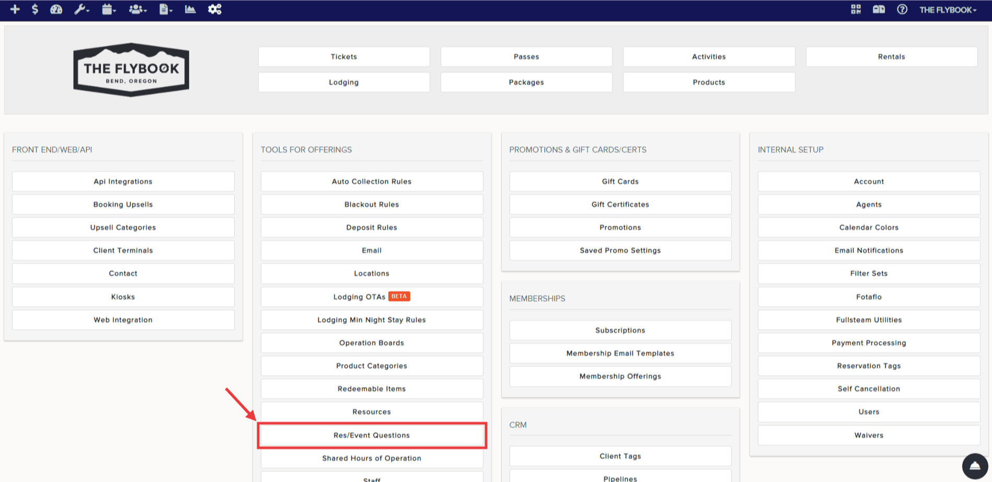This screenshot has width=992, height=482.
Task: Open the help question mark icon
Action: tap(902, 9)
